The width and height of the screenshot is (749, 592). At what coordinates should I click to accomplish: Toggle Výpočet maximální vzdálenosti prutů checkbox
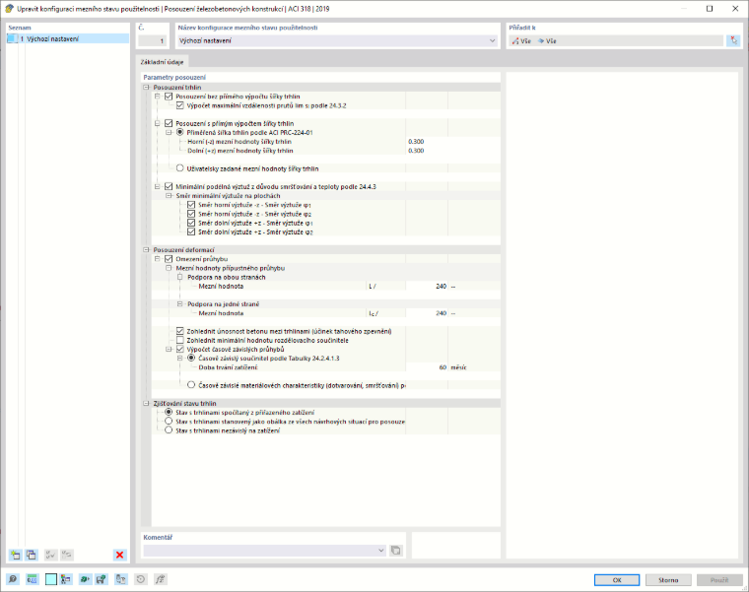[x=180, y=105]
